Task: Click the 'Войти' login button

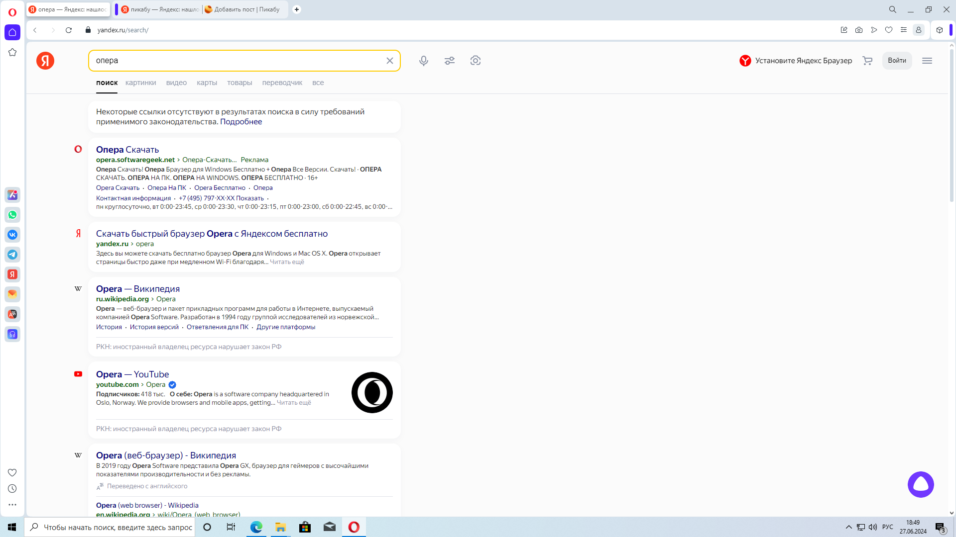Action: [897, 61]
